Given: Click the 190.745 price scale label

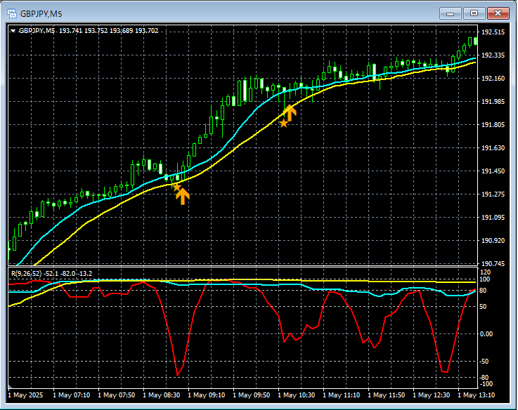Looking at the screenshot, I should click(493, 263).
